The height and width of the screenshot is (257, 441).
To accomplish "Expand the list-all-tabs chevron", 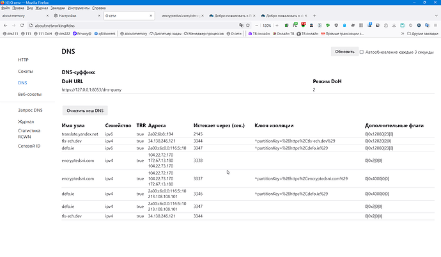I will click(437, 16).
